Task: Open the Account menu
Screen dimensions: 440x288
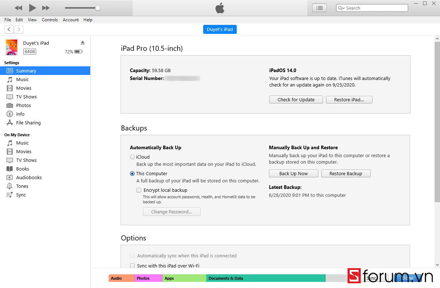Action: point(71,20)
